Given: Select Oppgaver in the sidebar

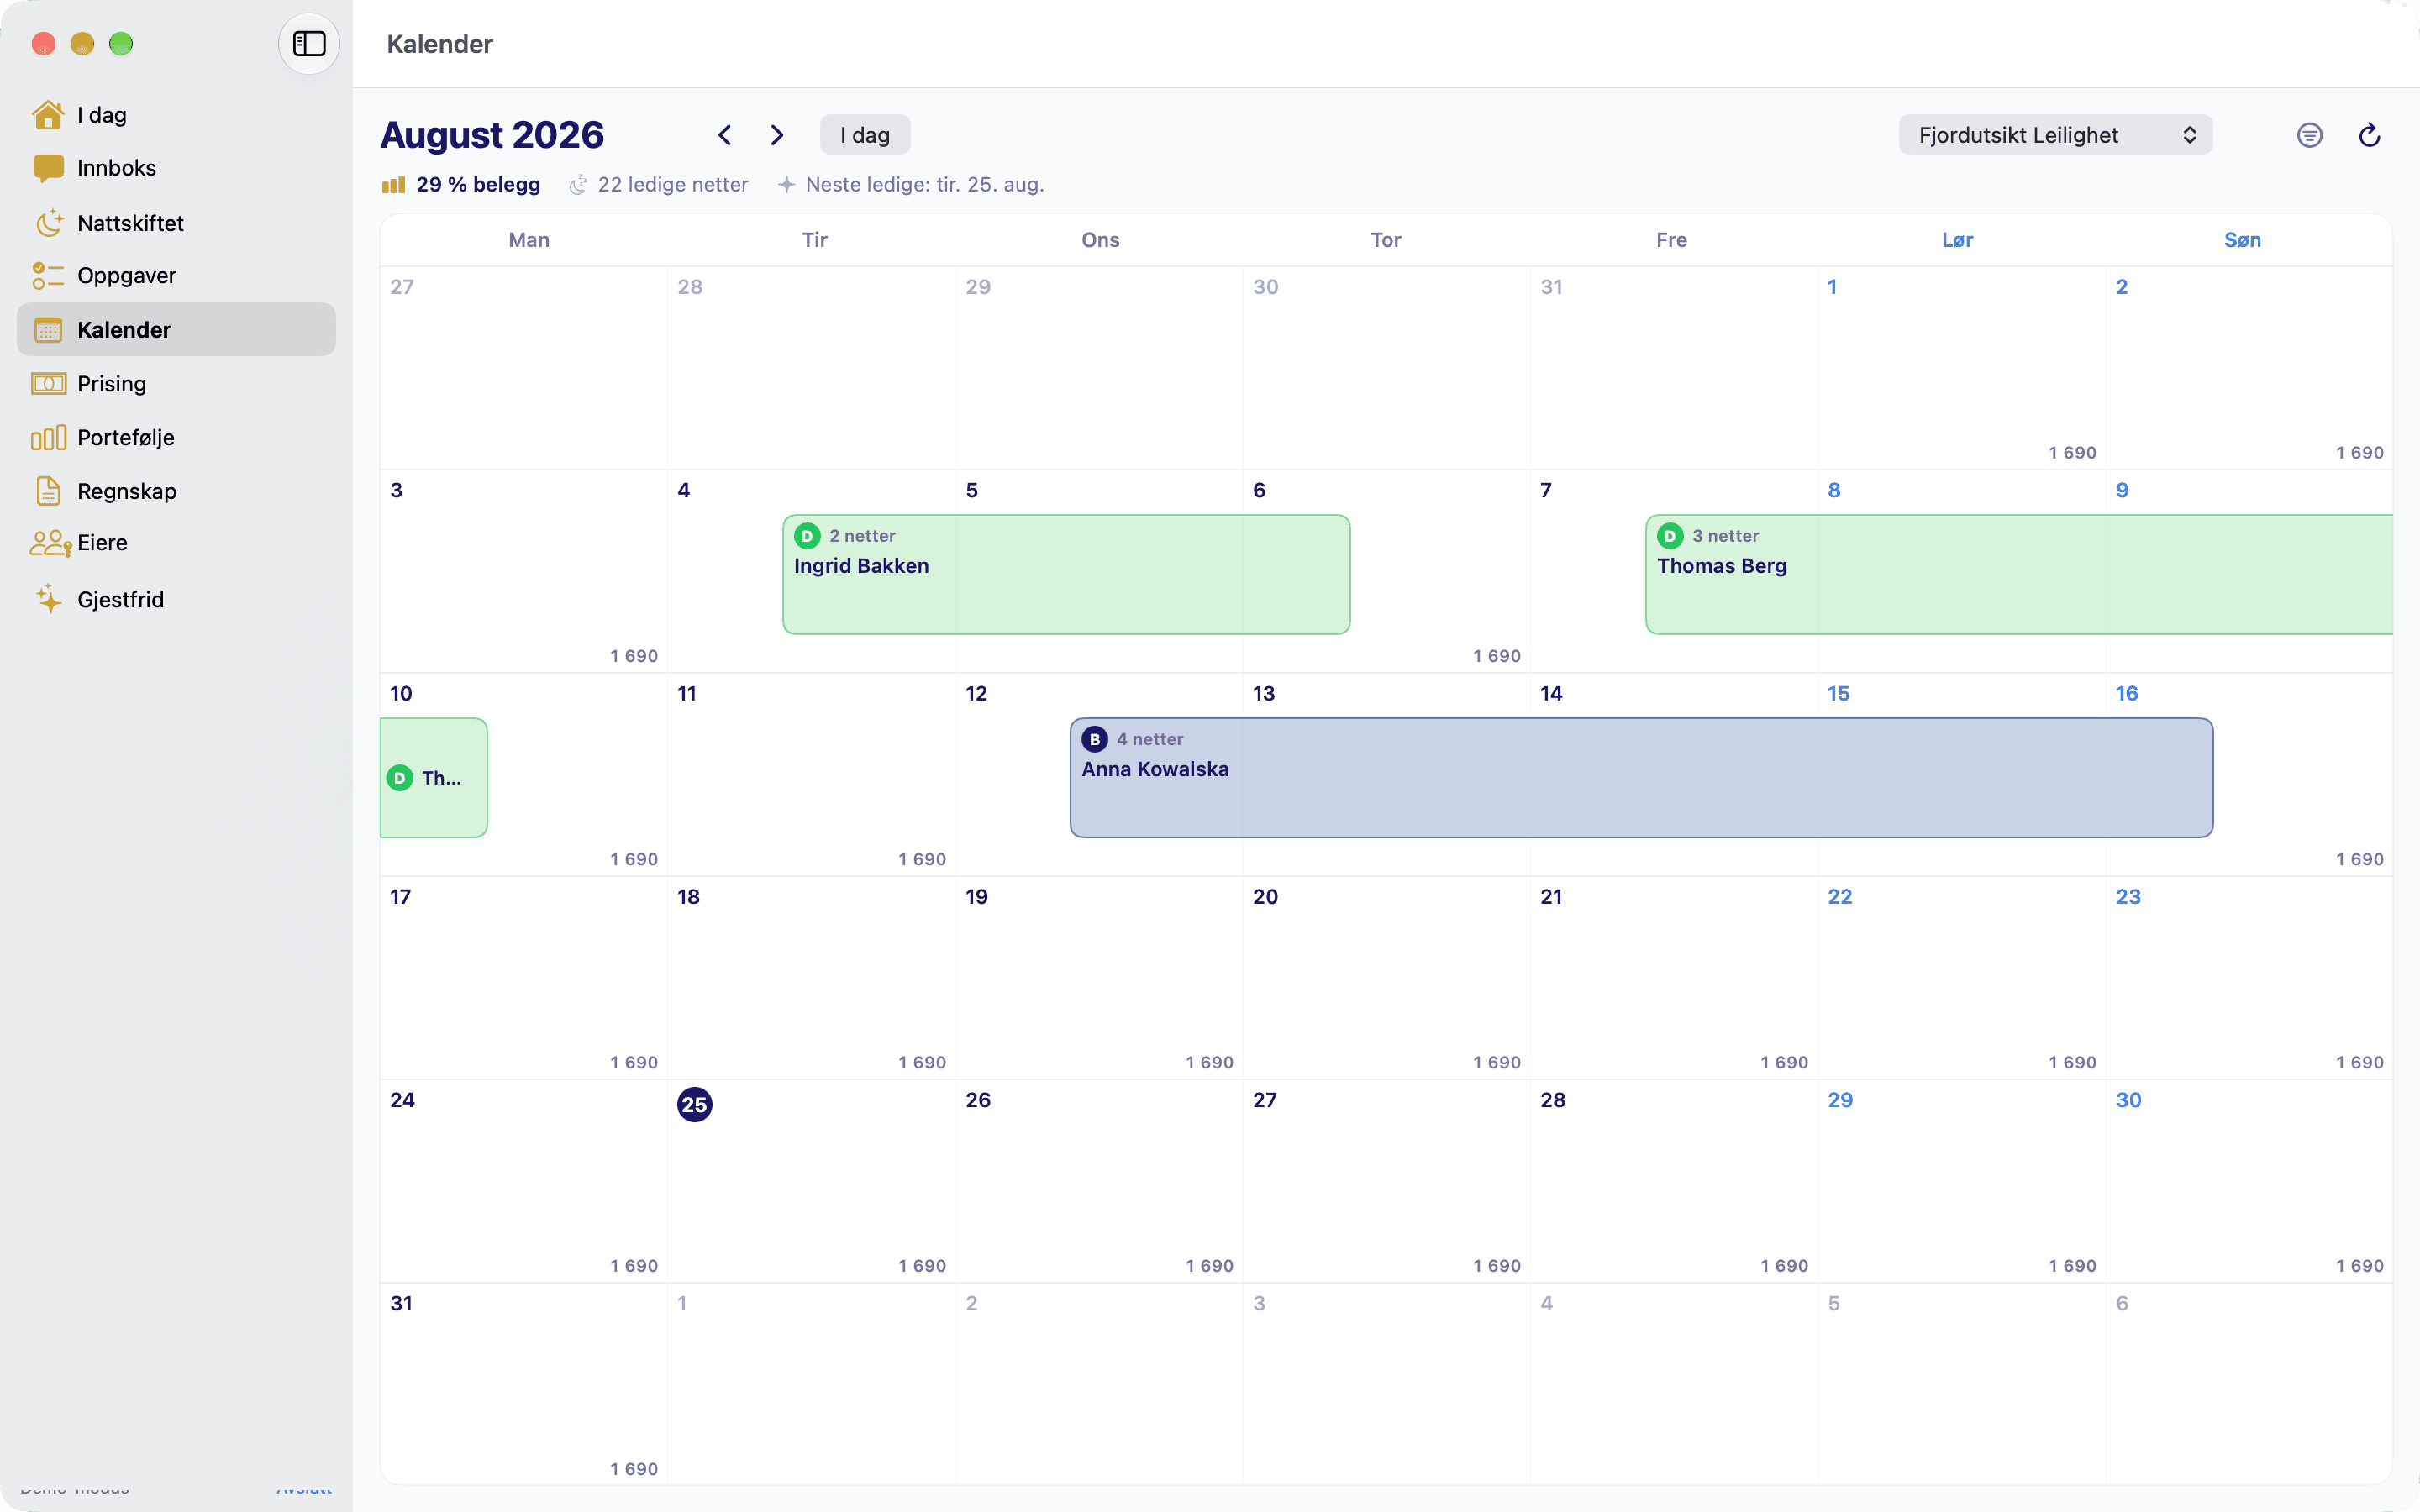Looking at the screenshot, I should tap(176, 275).
